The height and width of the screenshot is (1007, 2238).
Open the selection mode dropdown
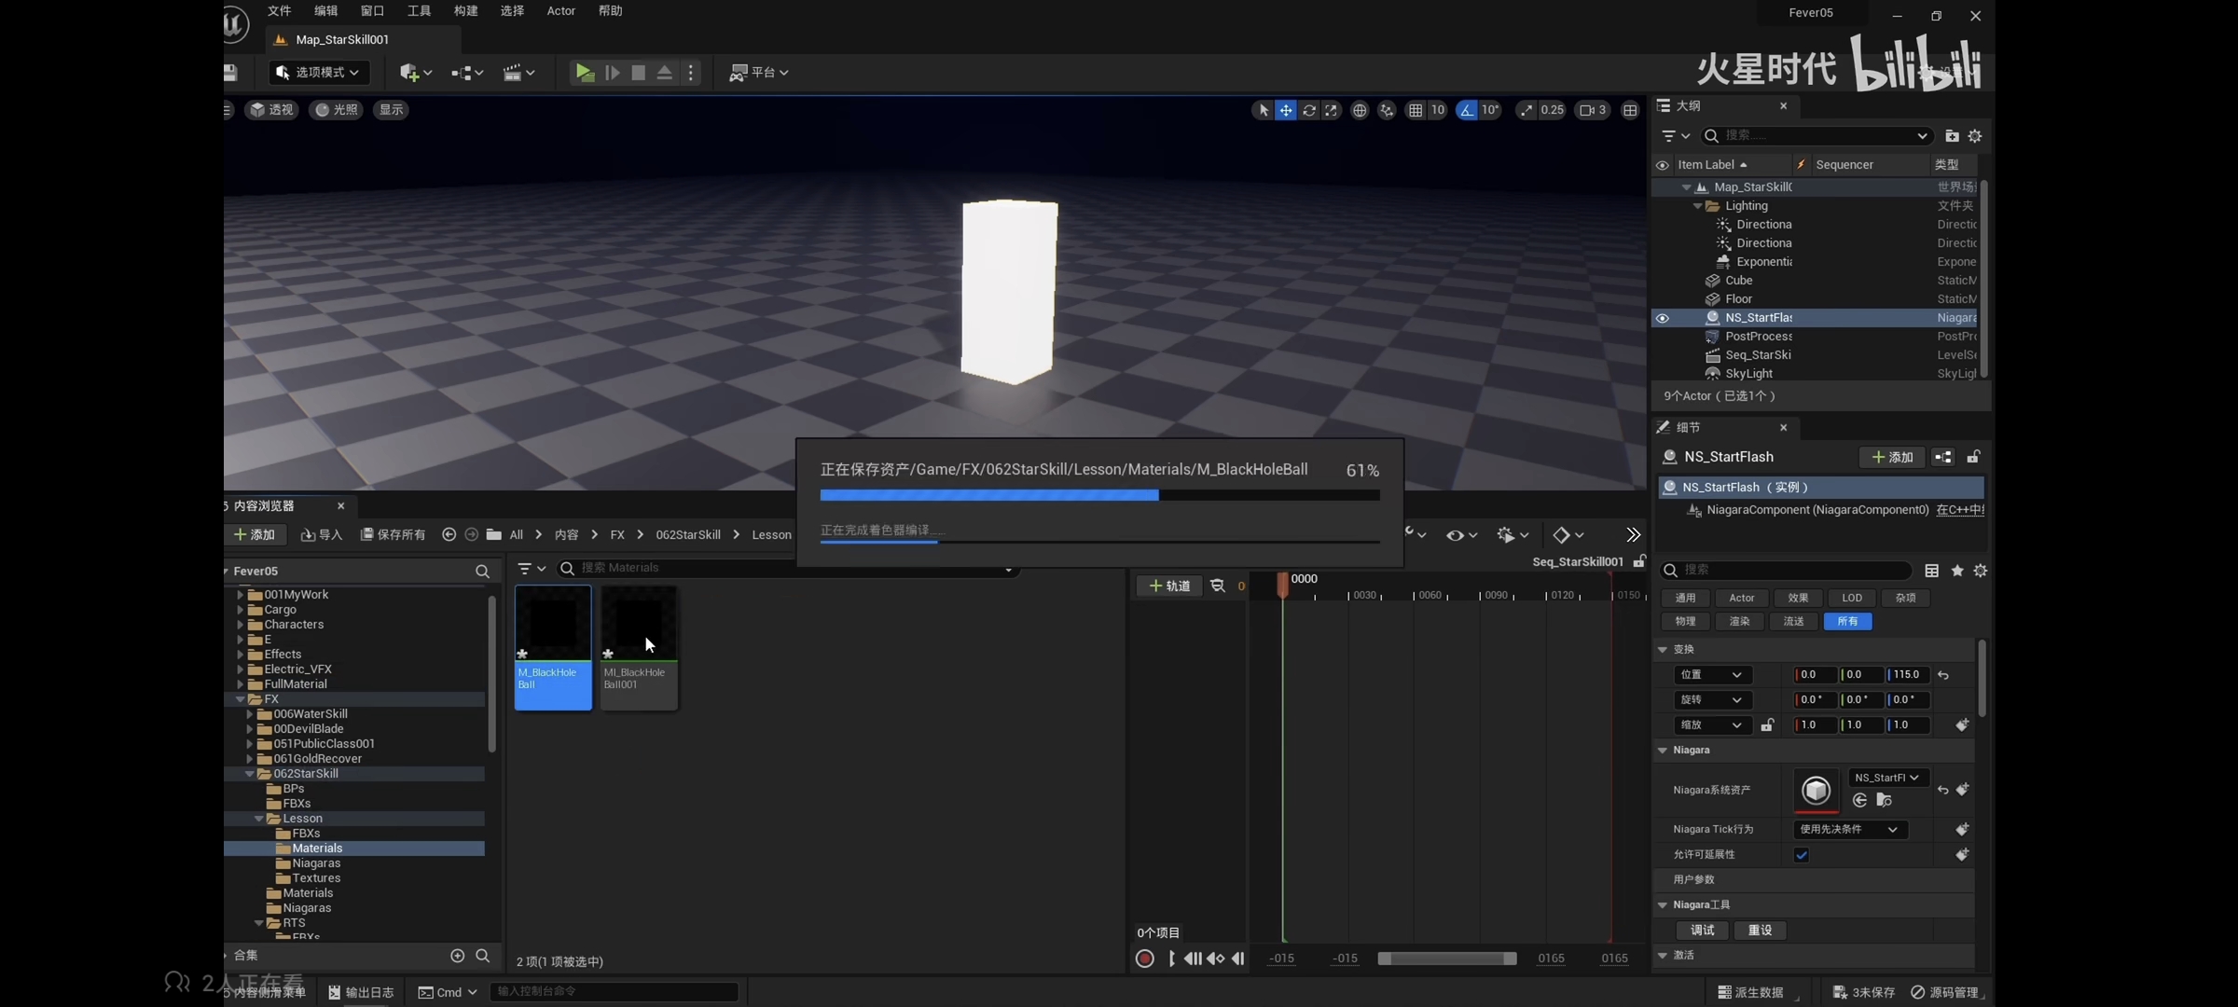[319, 73]
